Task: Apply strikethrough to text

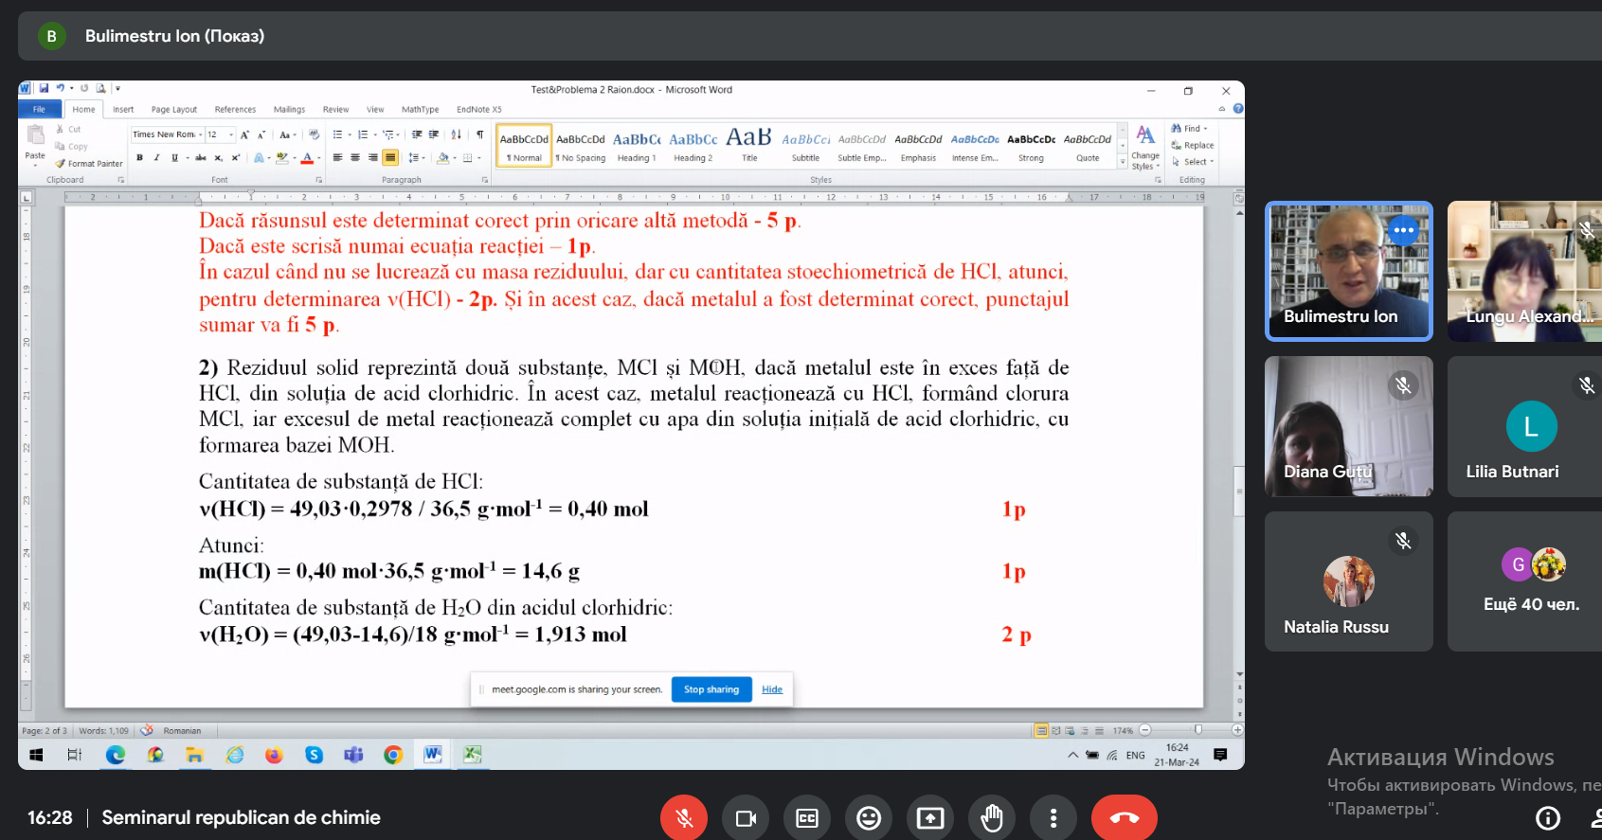Action: click(201, 158)
